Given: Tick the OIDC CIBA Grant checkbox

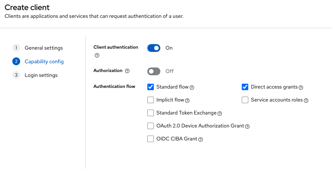Looking at the screenshot, I should pos(151,139).
